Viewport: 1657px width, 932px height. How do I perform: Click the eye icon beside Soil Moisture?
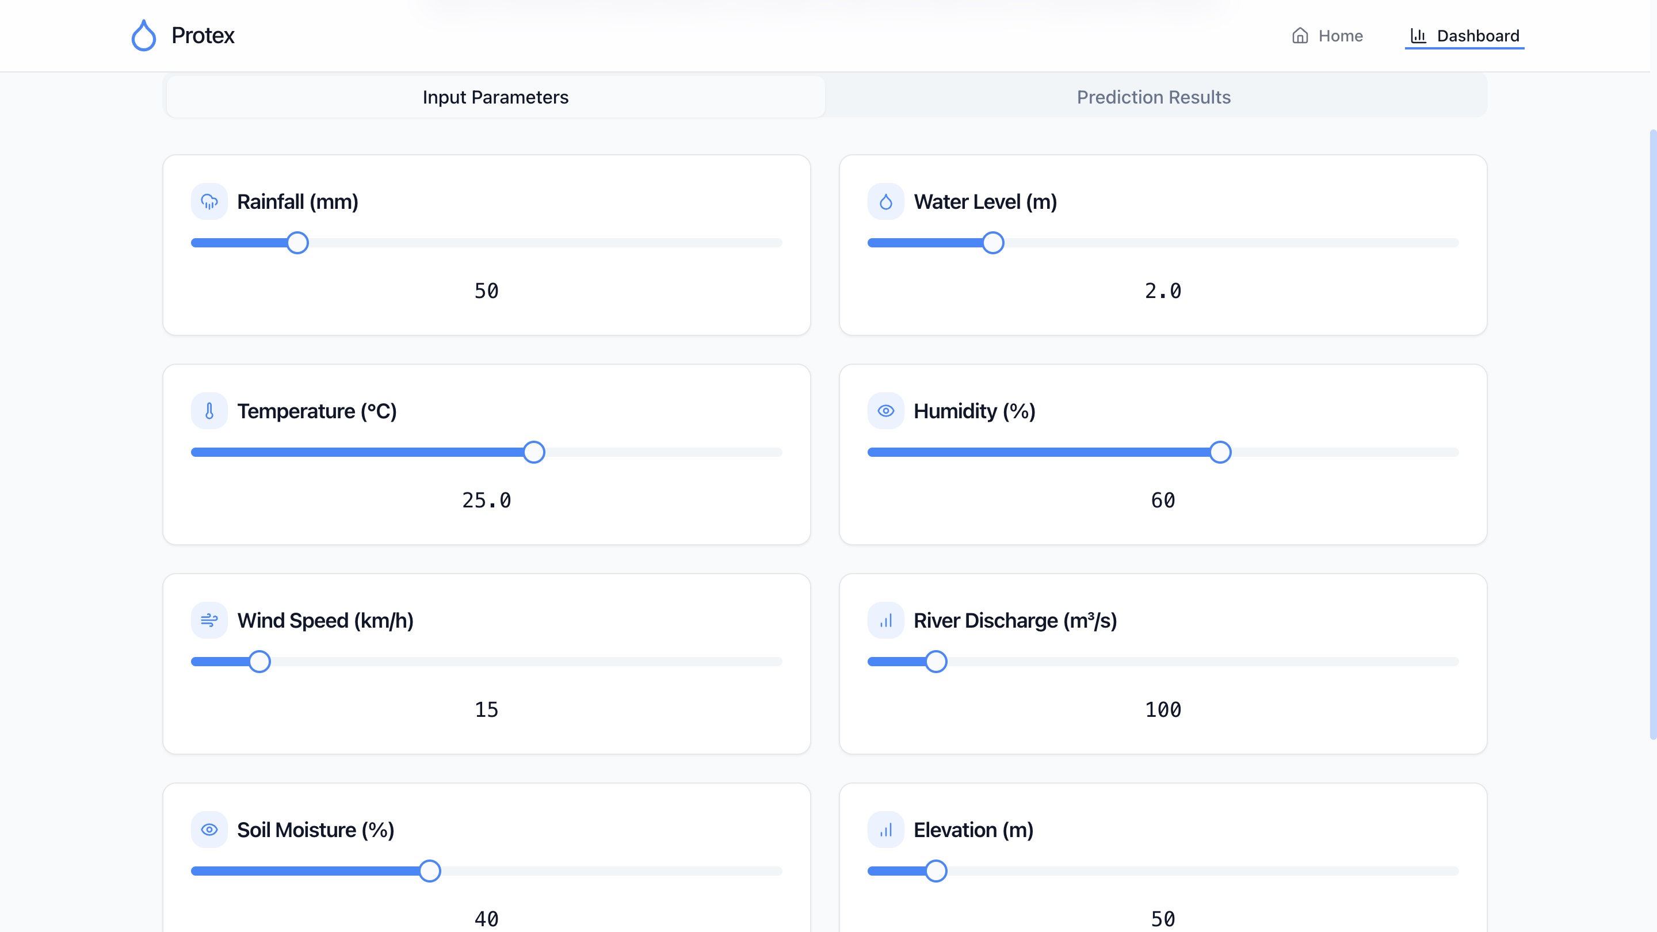pos(209,830)
